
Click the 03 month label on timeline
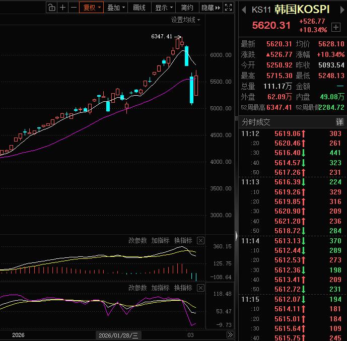(190, 335)
